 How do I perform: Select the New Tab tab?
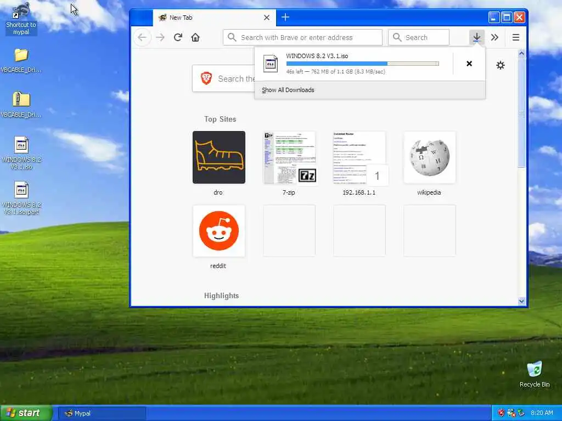[215, 18]
